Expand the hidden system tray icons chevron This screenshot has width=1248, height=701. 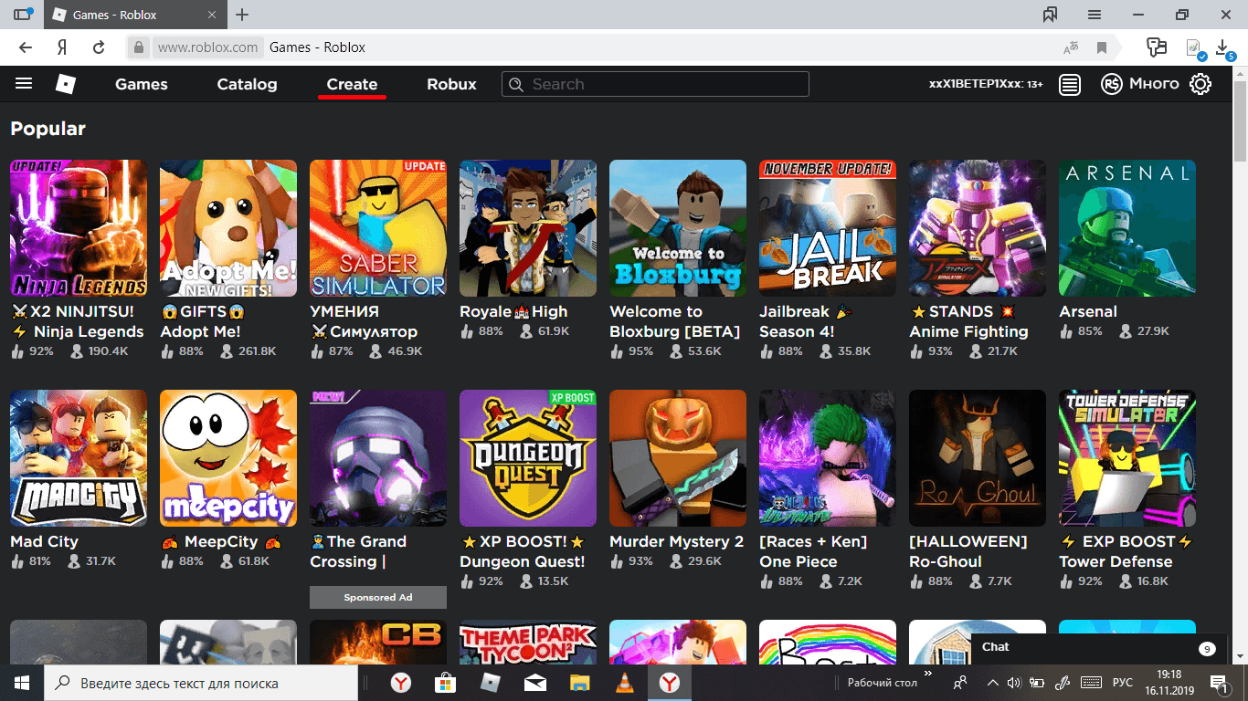tap(992, 682)
